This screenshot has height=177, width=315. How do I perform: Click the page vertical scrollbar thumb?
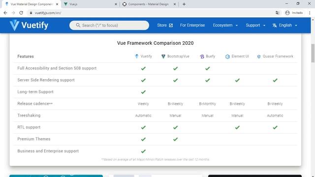coord(313,53)
